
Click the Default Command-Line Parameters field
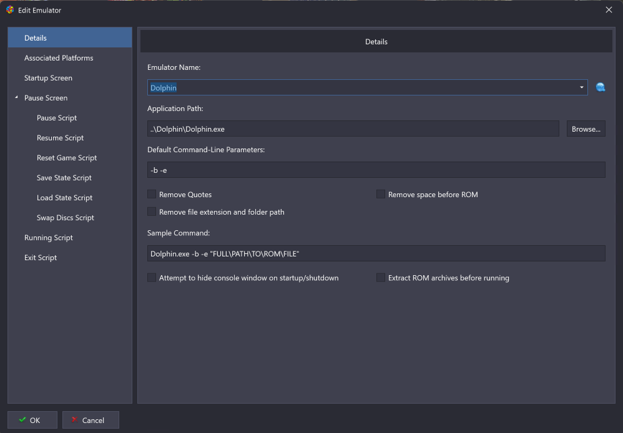tap(376, 170)
